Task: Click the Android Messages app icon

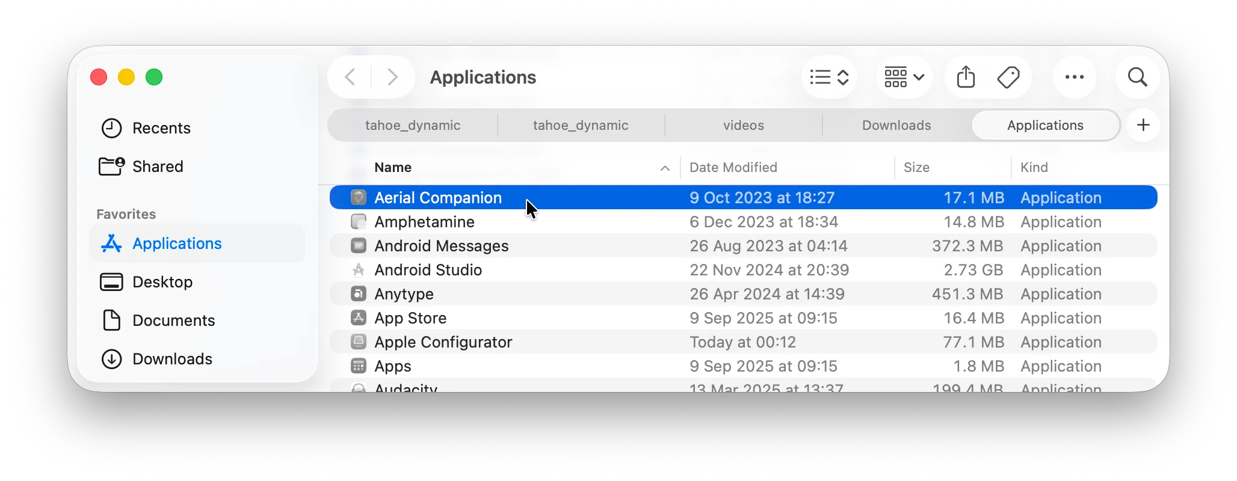Action: (x=359, y=245)
